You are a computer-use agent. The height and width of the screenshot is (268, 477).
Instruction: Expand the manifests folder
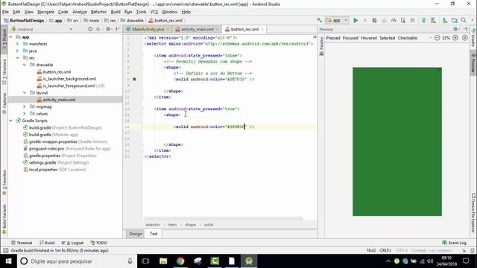[17, 44]
